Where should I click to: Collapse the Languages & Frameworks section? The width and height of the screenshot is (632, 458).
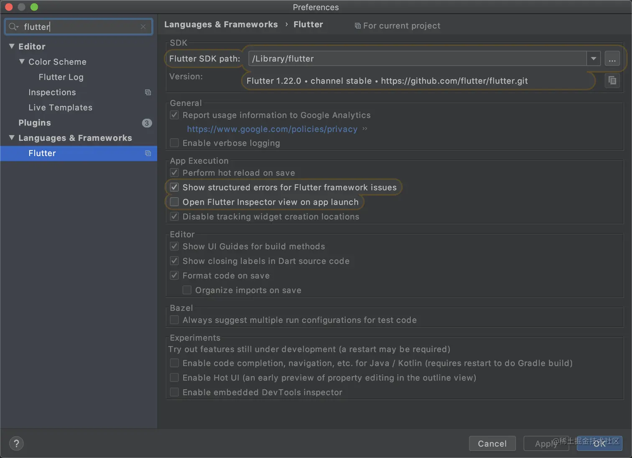[x=12, y=138]
